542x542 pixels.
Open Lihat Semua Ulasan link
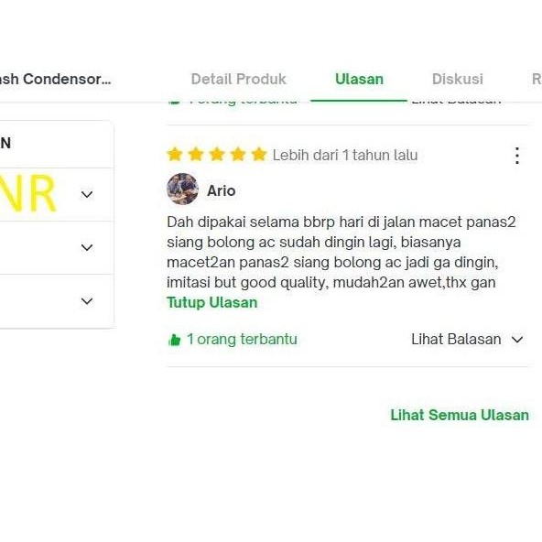click(x=460, y=415)
